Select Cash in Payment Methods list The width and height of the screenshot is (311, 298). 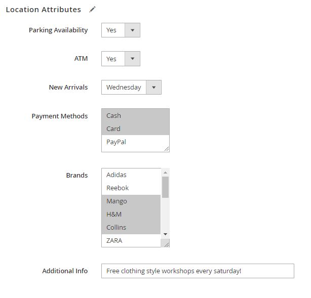click(135, 115)
